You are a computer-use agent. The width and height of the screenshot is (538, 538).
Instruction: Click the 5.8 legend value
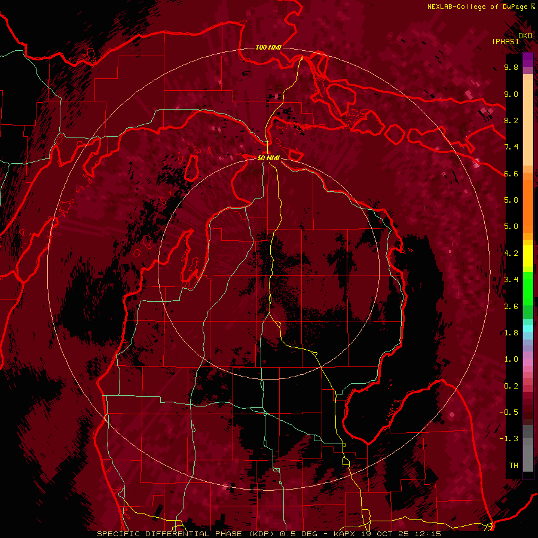pyautogui.click(x=511, y=200)
